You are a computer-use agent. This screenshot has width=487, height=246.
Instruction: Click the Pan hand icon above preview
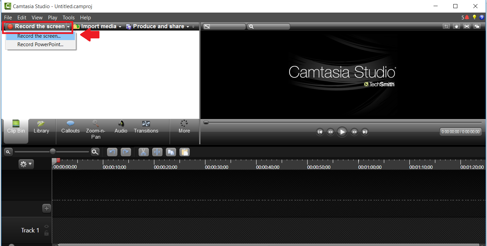pyautogui.click(x=456, y=26)
